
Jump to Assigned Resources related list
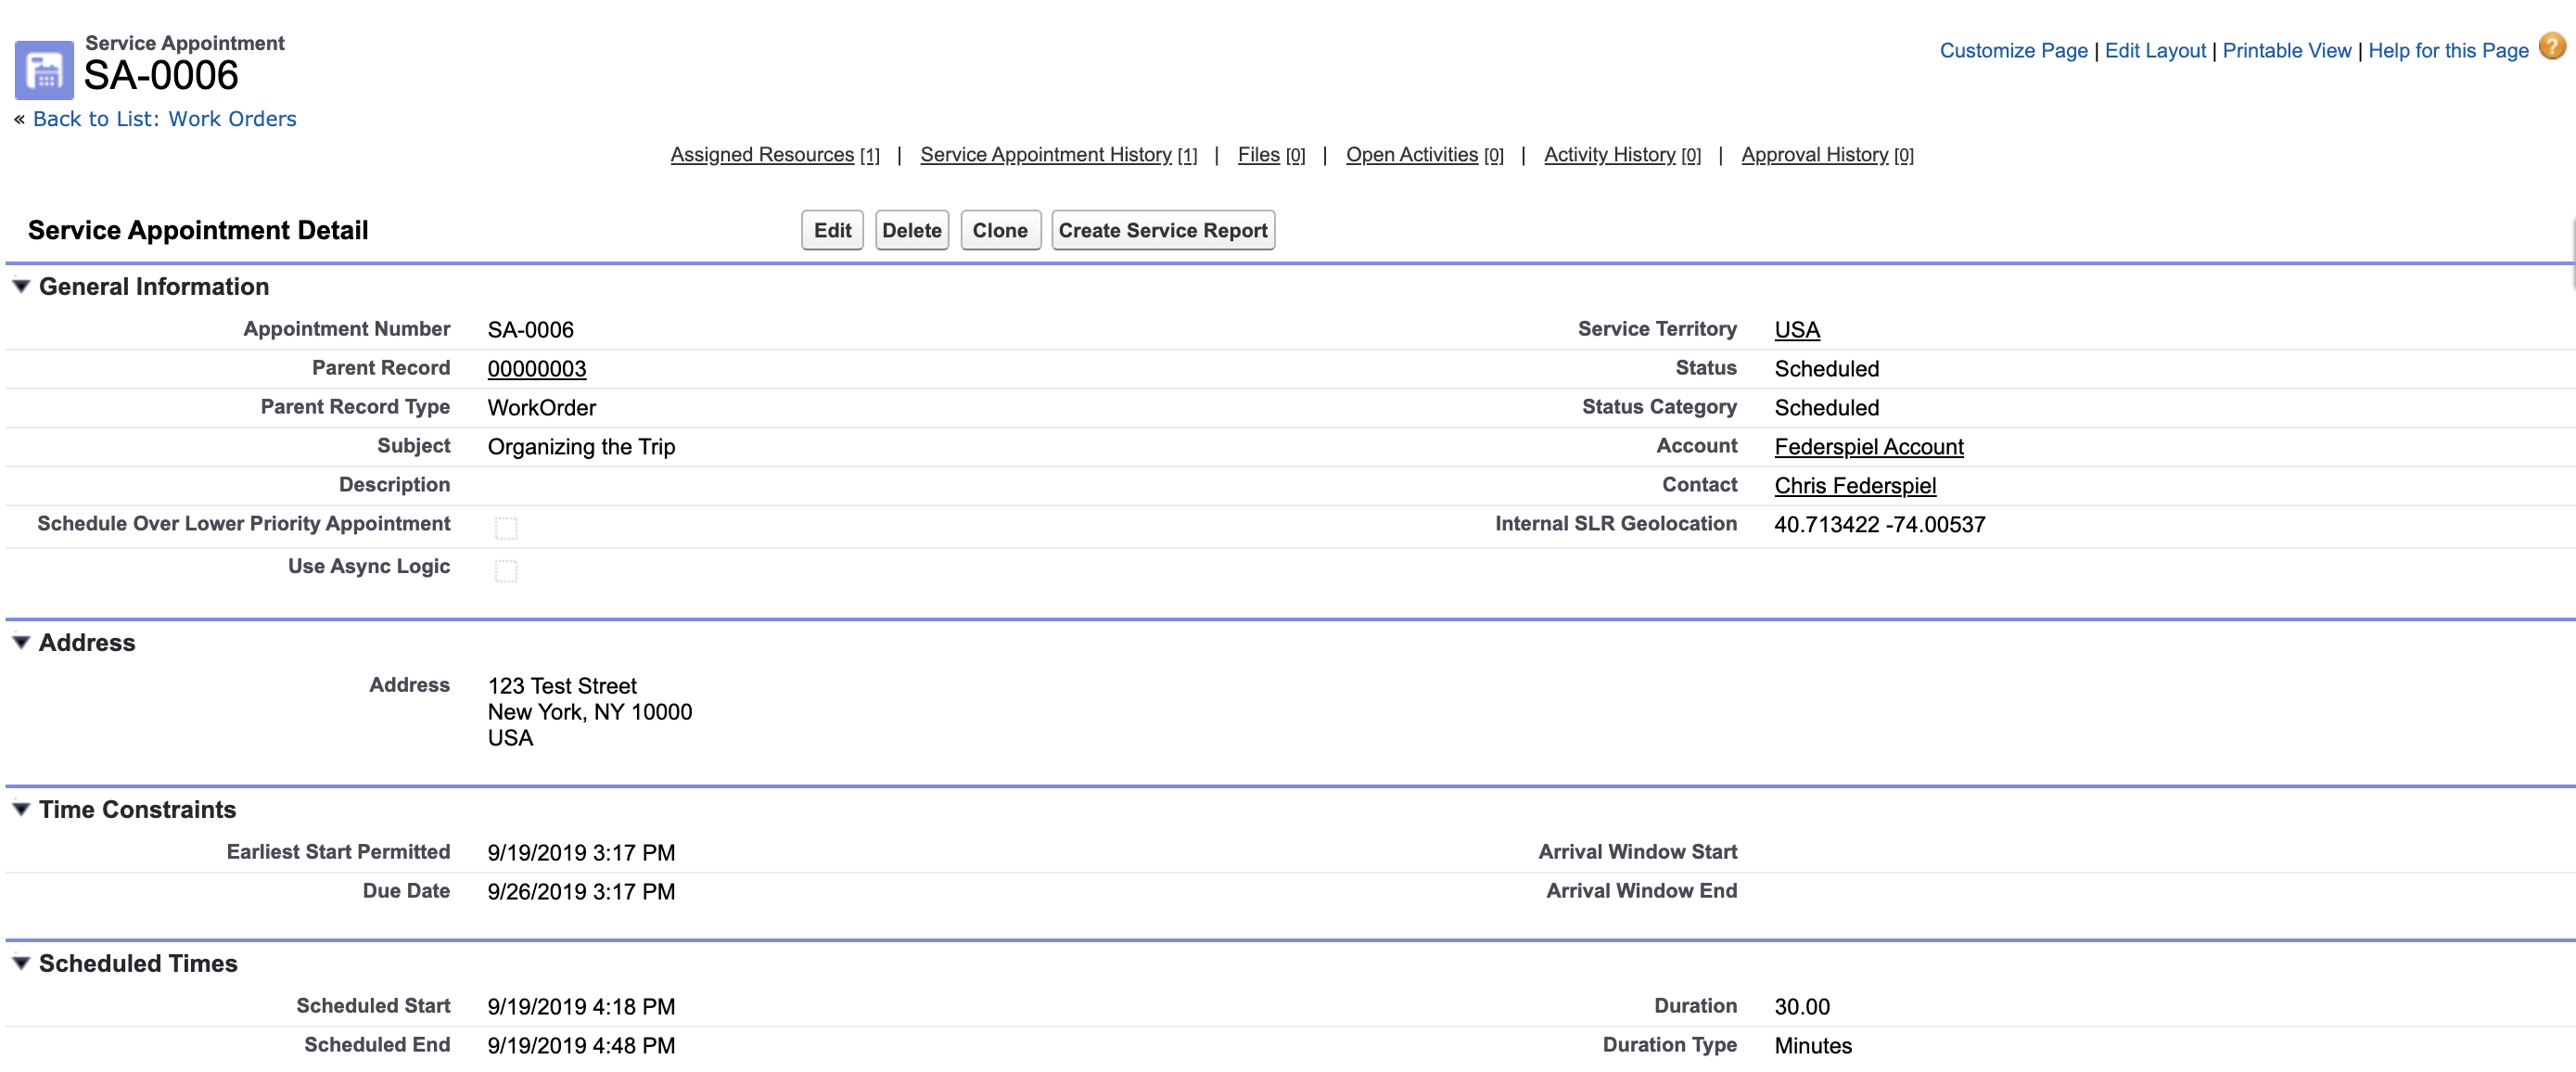(762, 155)
